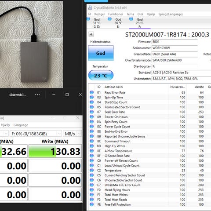Select the Free Fall Protection attribute name
This screenshot has height=211, width=211.
coord(117,204)
